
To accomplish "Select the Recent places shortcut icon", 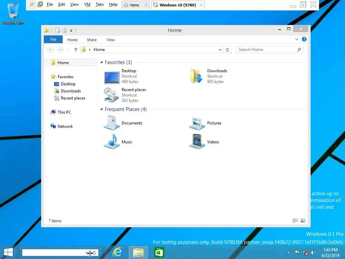I will [111, 95].
